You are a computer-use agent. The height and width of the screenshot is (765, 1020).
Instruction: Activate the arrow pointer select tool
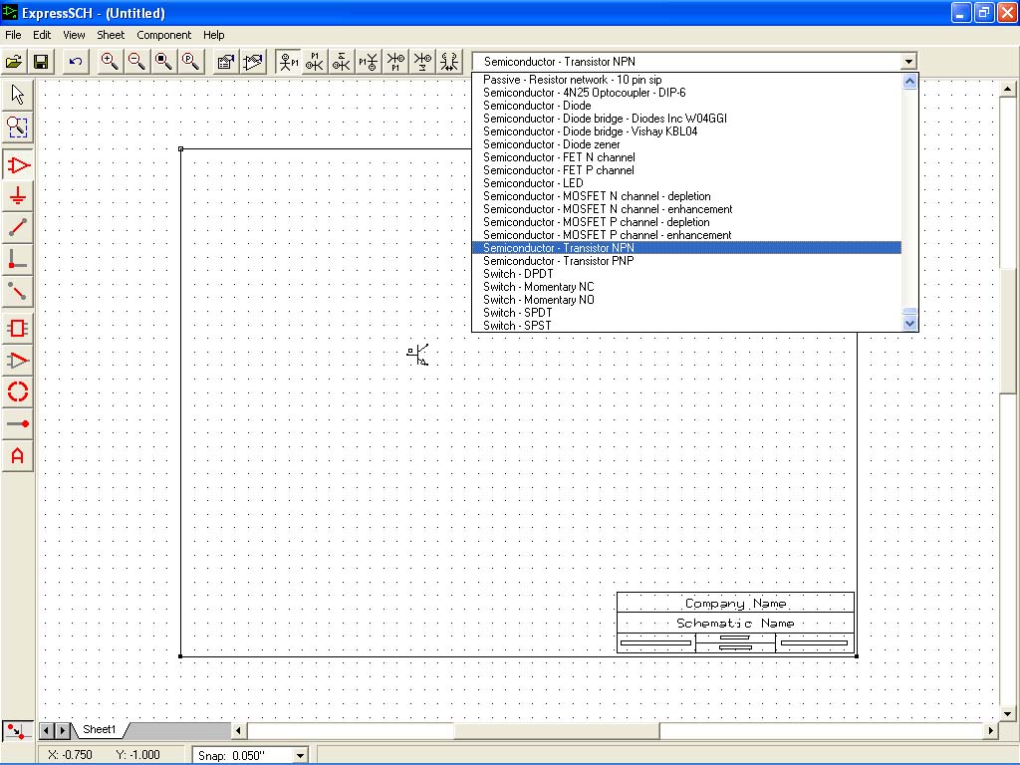tap(18, 96)
